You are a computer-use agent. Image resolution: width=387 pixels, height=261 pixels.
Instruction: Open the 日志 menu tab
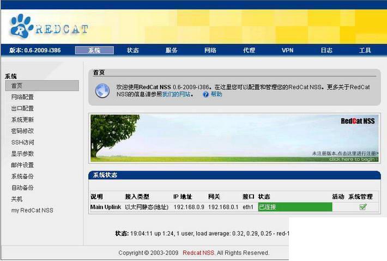pos(326,50)
